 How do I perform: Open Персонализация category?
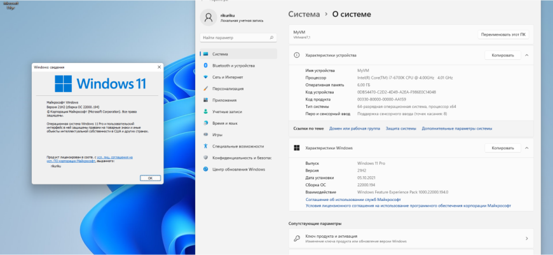coord(238,88)
